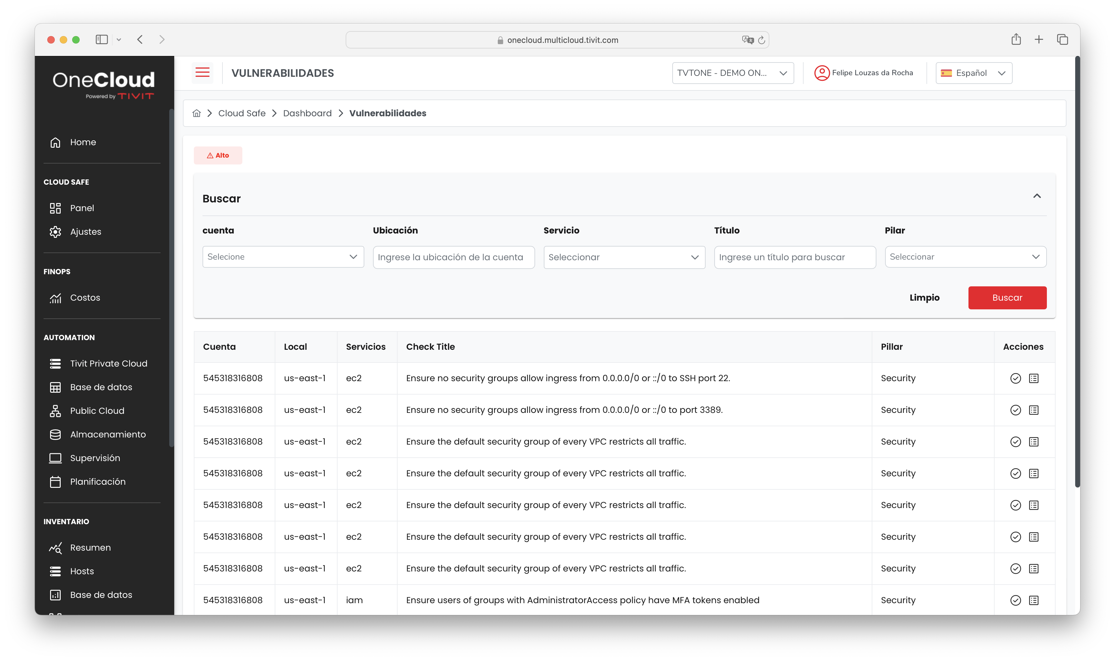Mark the IAM MFA finding as resolved
Screen dimensions: 1115x661
[1016, 600]
